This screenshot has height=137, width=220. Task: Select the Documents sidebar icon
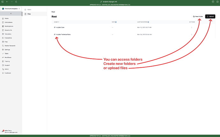pyautogui.click(x=3, y=30)
